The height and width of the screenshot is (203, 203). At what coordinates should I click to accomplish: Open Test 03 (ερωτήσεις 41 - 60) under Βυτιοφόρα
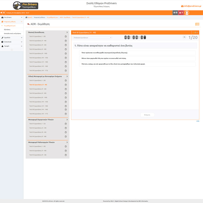point(38,89)
